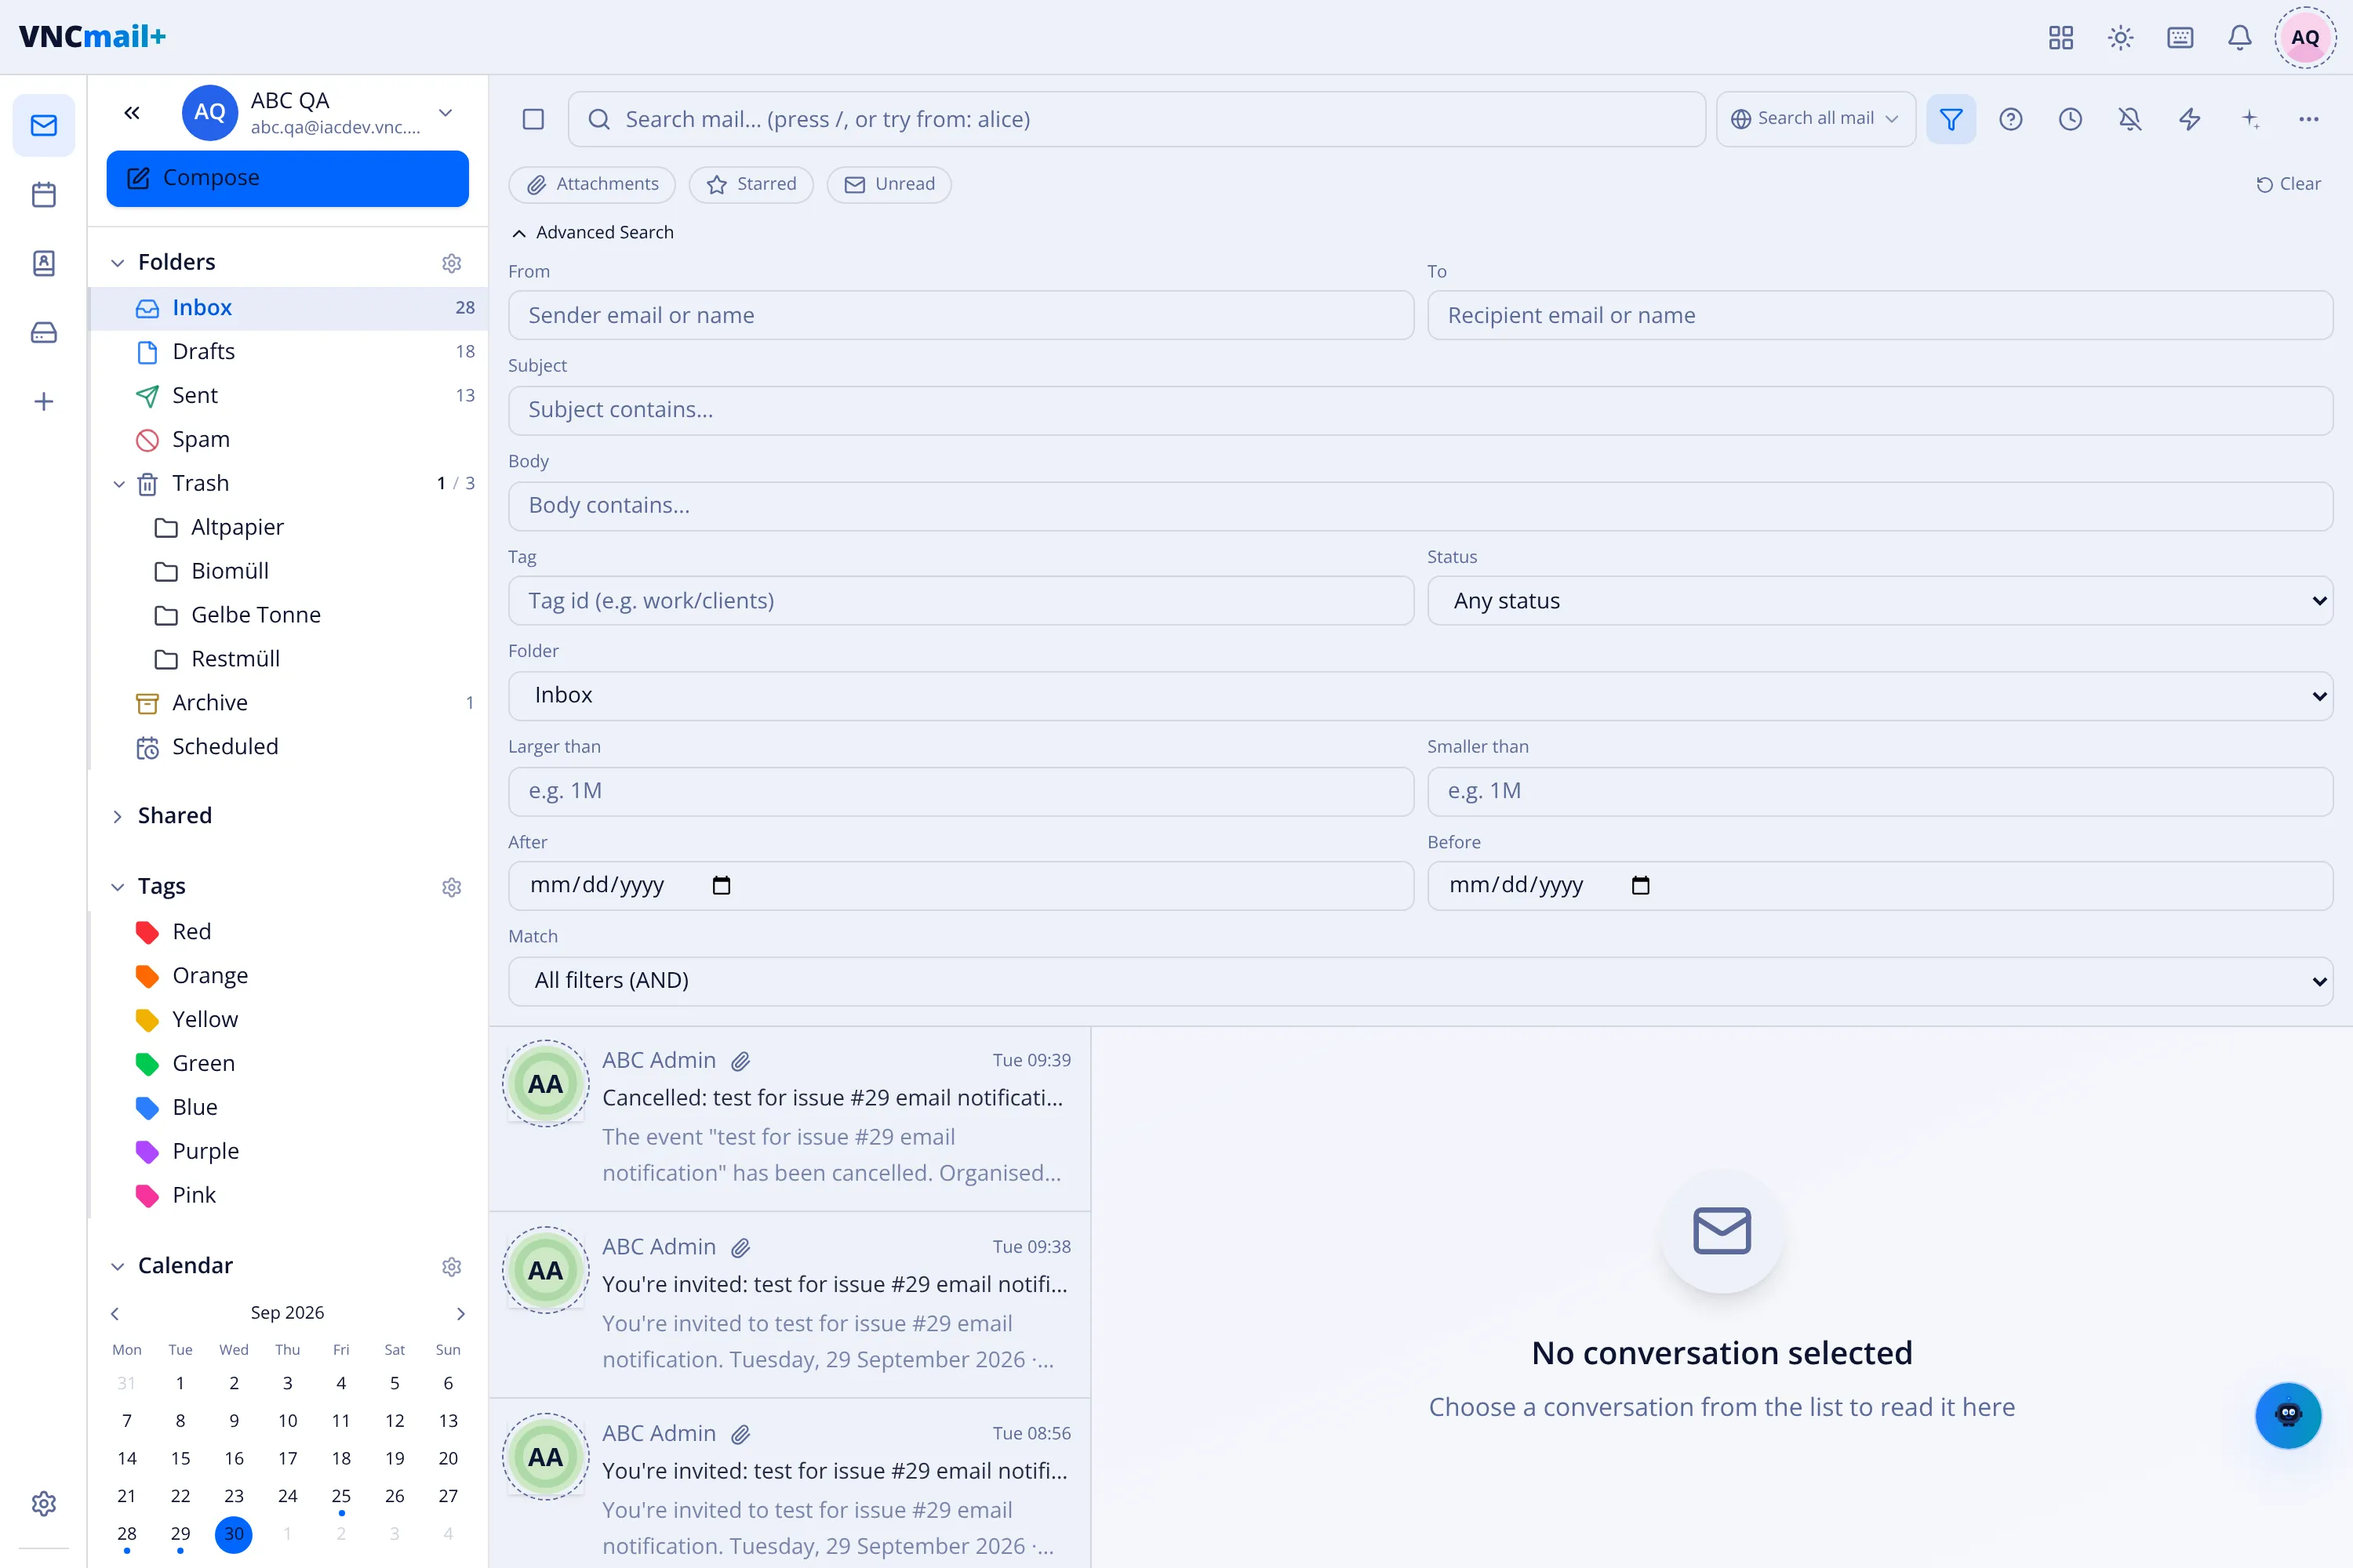Open the Scheduled folder

coord(288,747)
